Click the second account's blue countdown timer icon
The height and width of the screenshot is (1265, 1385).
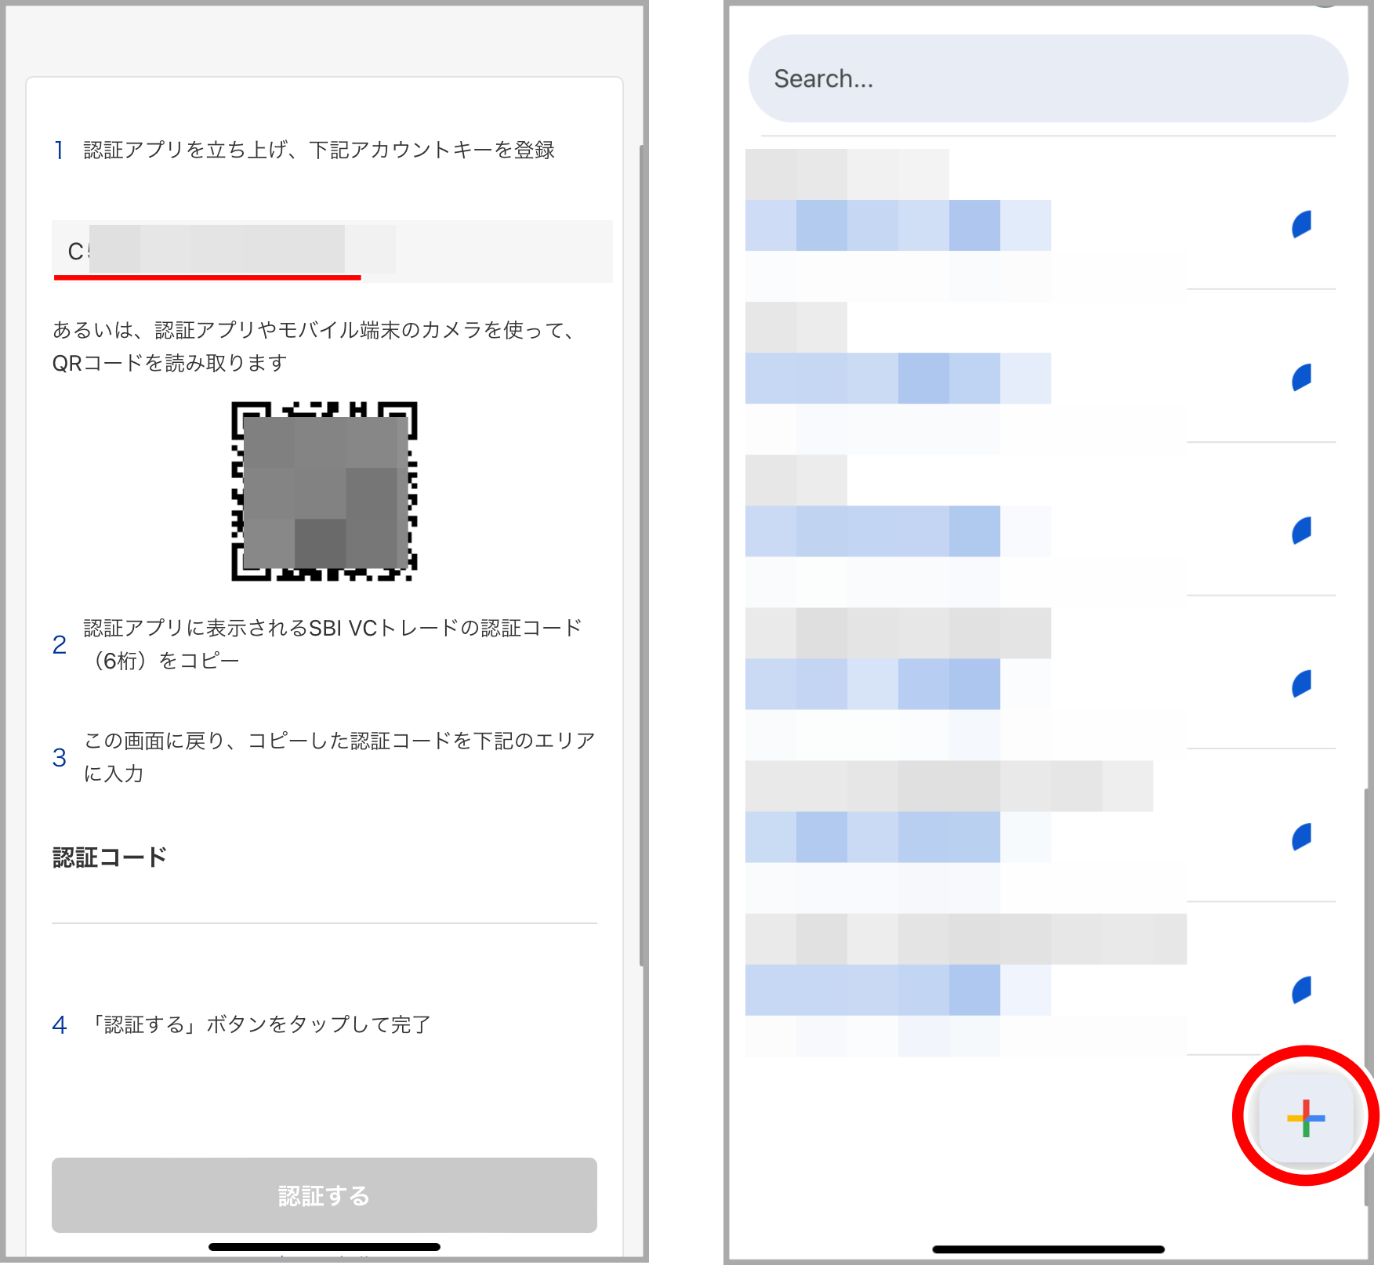[1301, 378]
